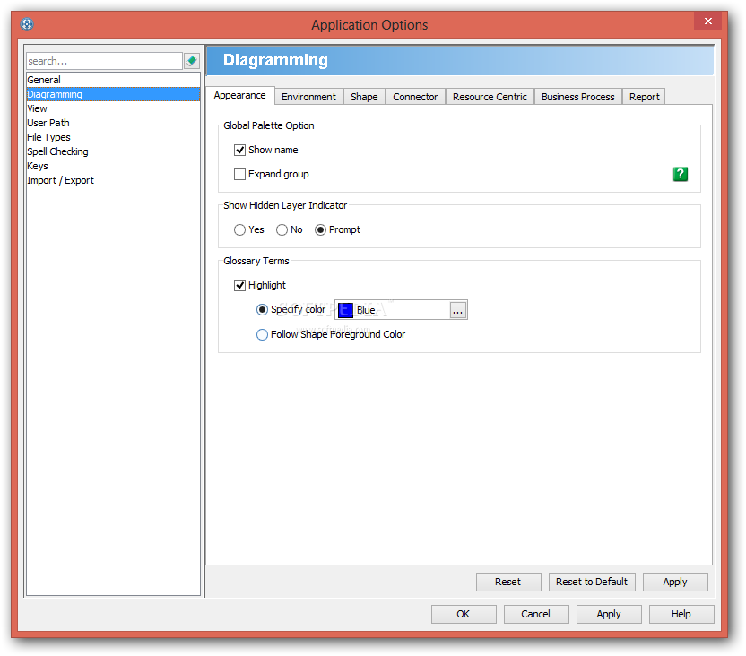Open Import / Export options
Viewport: 746px width, 656px height.
coord(113,180)
